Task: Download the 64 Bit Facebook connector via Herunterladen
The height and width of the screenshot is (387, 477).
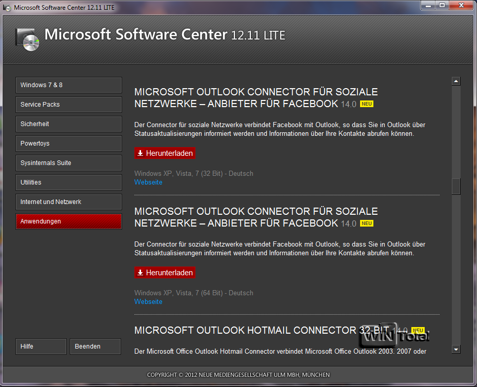Action: coord(165,273)
